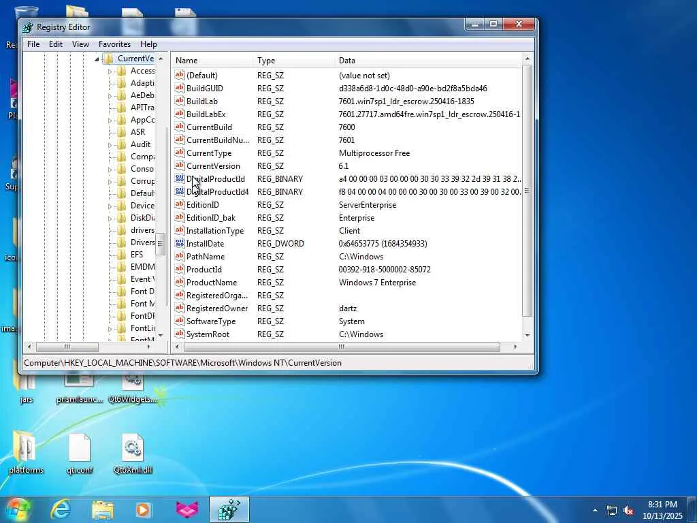This screenshot has height=523, width=697.
Task: Select the RegisteredOrga... value name
Action: click(217, 295)
